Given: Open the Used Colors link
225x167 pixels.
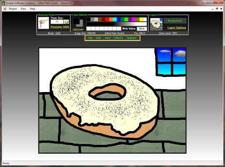Looking at the screenshot, I should coord(78,29).
